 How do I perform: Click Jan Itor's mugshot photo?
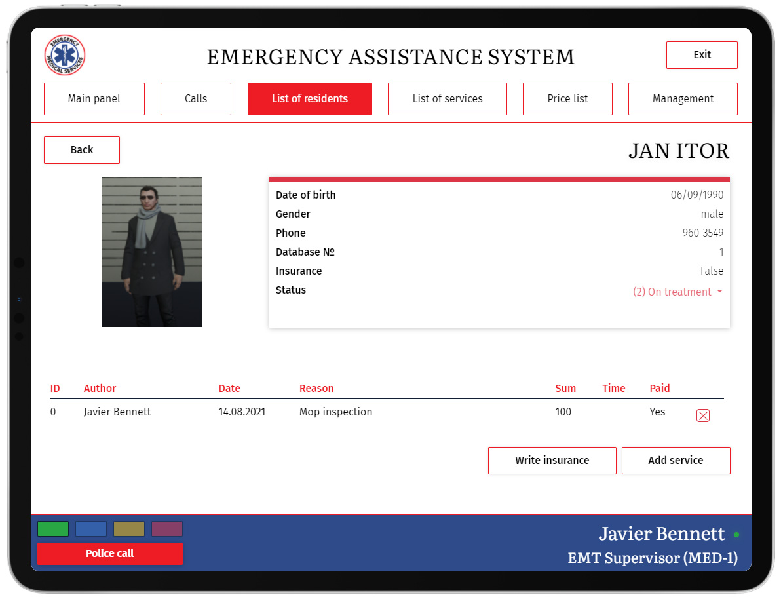click(x=151, y=252)
